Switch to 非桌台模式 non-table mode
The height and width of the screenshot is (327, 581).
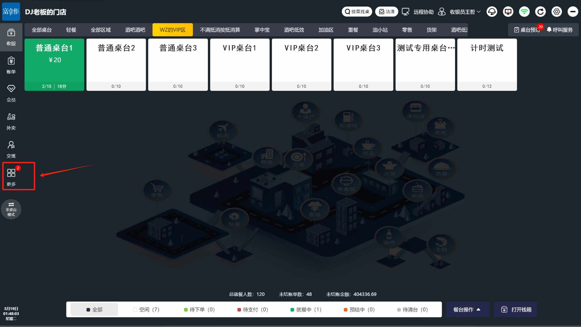pos(11,209)
